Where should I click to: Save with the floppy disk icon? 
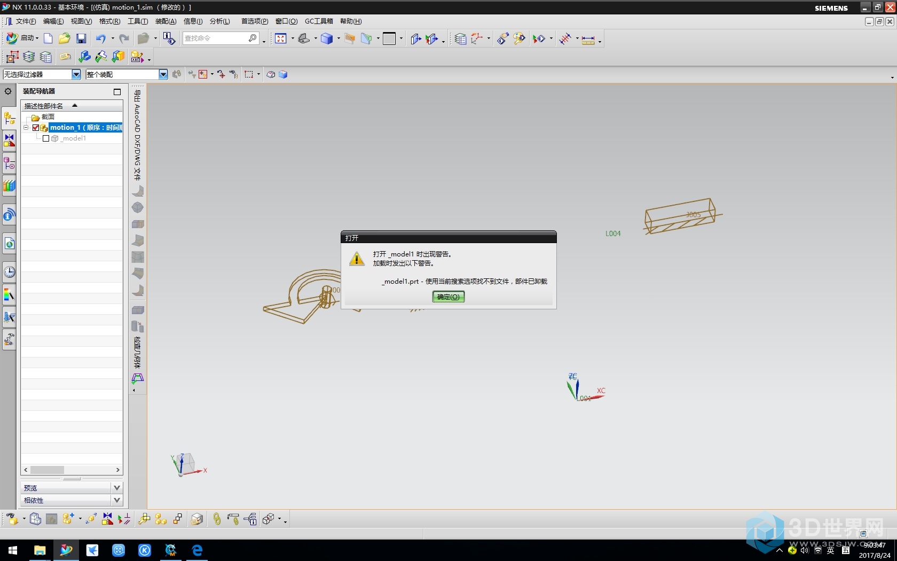(81, 38)
